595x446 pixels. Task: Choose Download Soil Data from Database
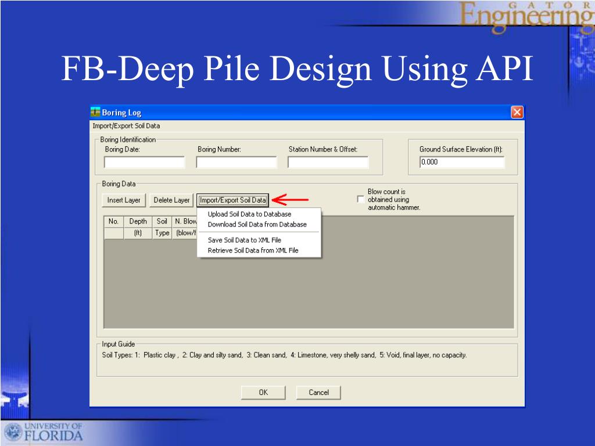(x=257, y=225)
